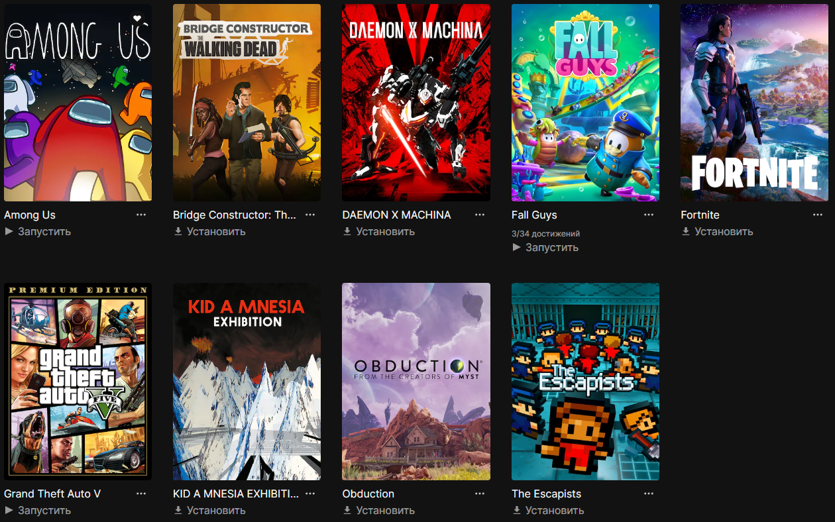
Task: Open the three-dot menu for DAEMON X MACHINA
Action: 480,215
